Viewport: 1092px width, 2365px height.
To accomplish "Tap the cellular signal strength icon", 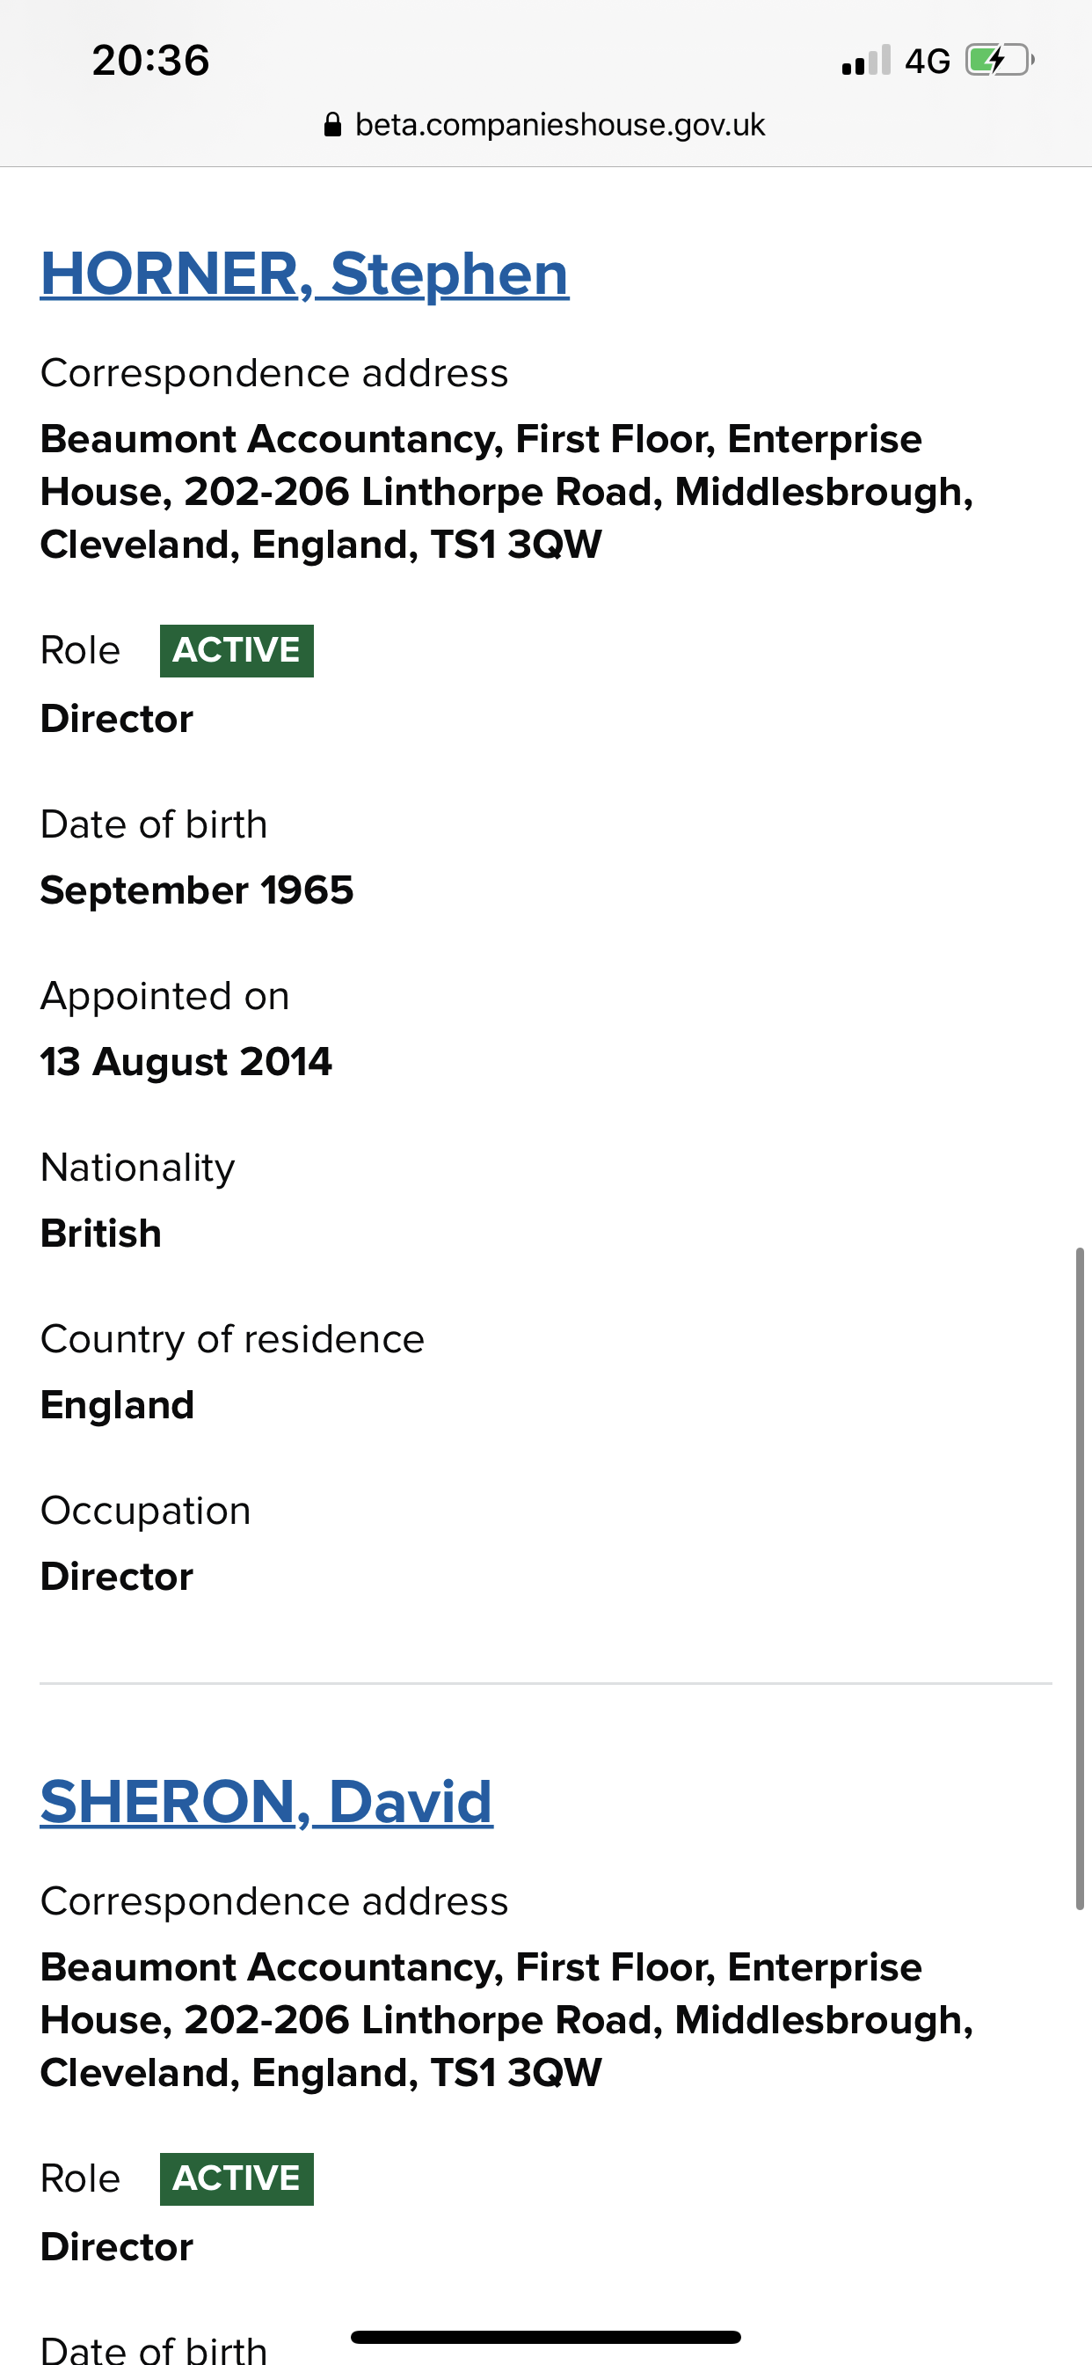I will click(x=866, y=61).
